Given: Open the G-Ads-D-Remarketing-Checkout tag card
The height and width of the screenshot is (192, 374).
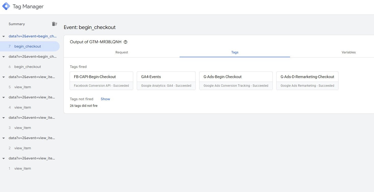Looking at the screenshot, I should 307,81.
